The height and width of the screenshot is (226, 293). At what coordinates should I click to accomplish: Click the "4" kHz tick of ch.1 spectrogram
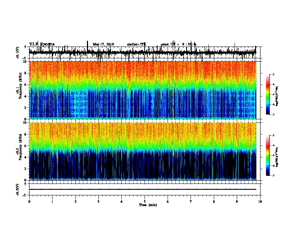[x=26, y=96]
